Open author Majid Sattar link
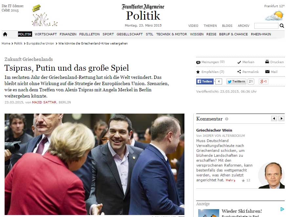Image resolution: width=286 pixels, height=217 pixels. [44, 102]
